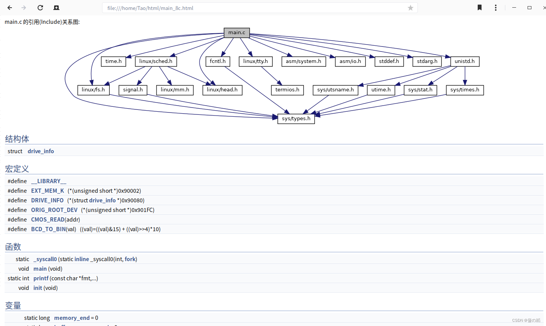
Task: Reload the current page
Action: [x=40, y=8]
